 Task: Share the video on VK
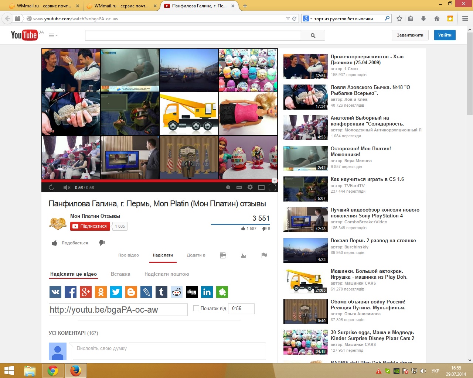tap(55, 292)
